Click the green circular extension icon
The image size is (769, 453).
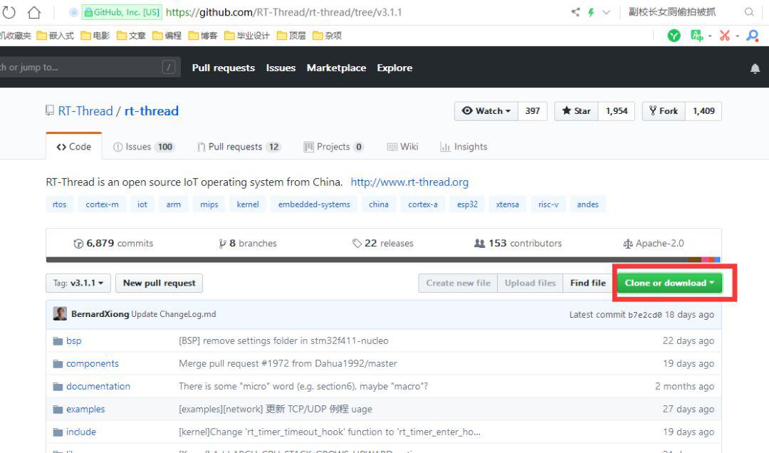(x=674, y=36)
